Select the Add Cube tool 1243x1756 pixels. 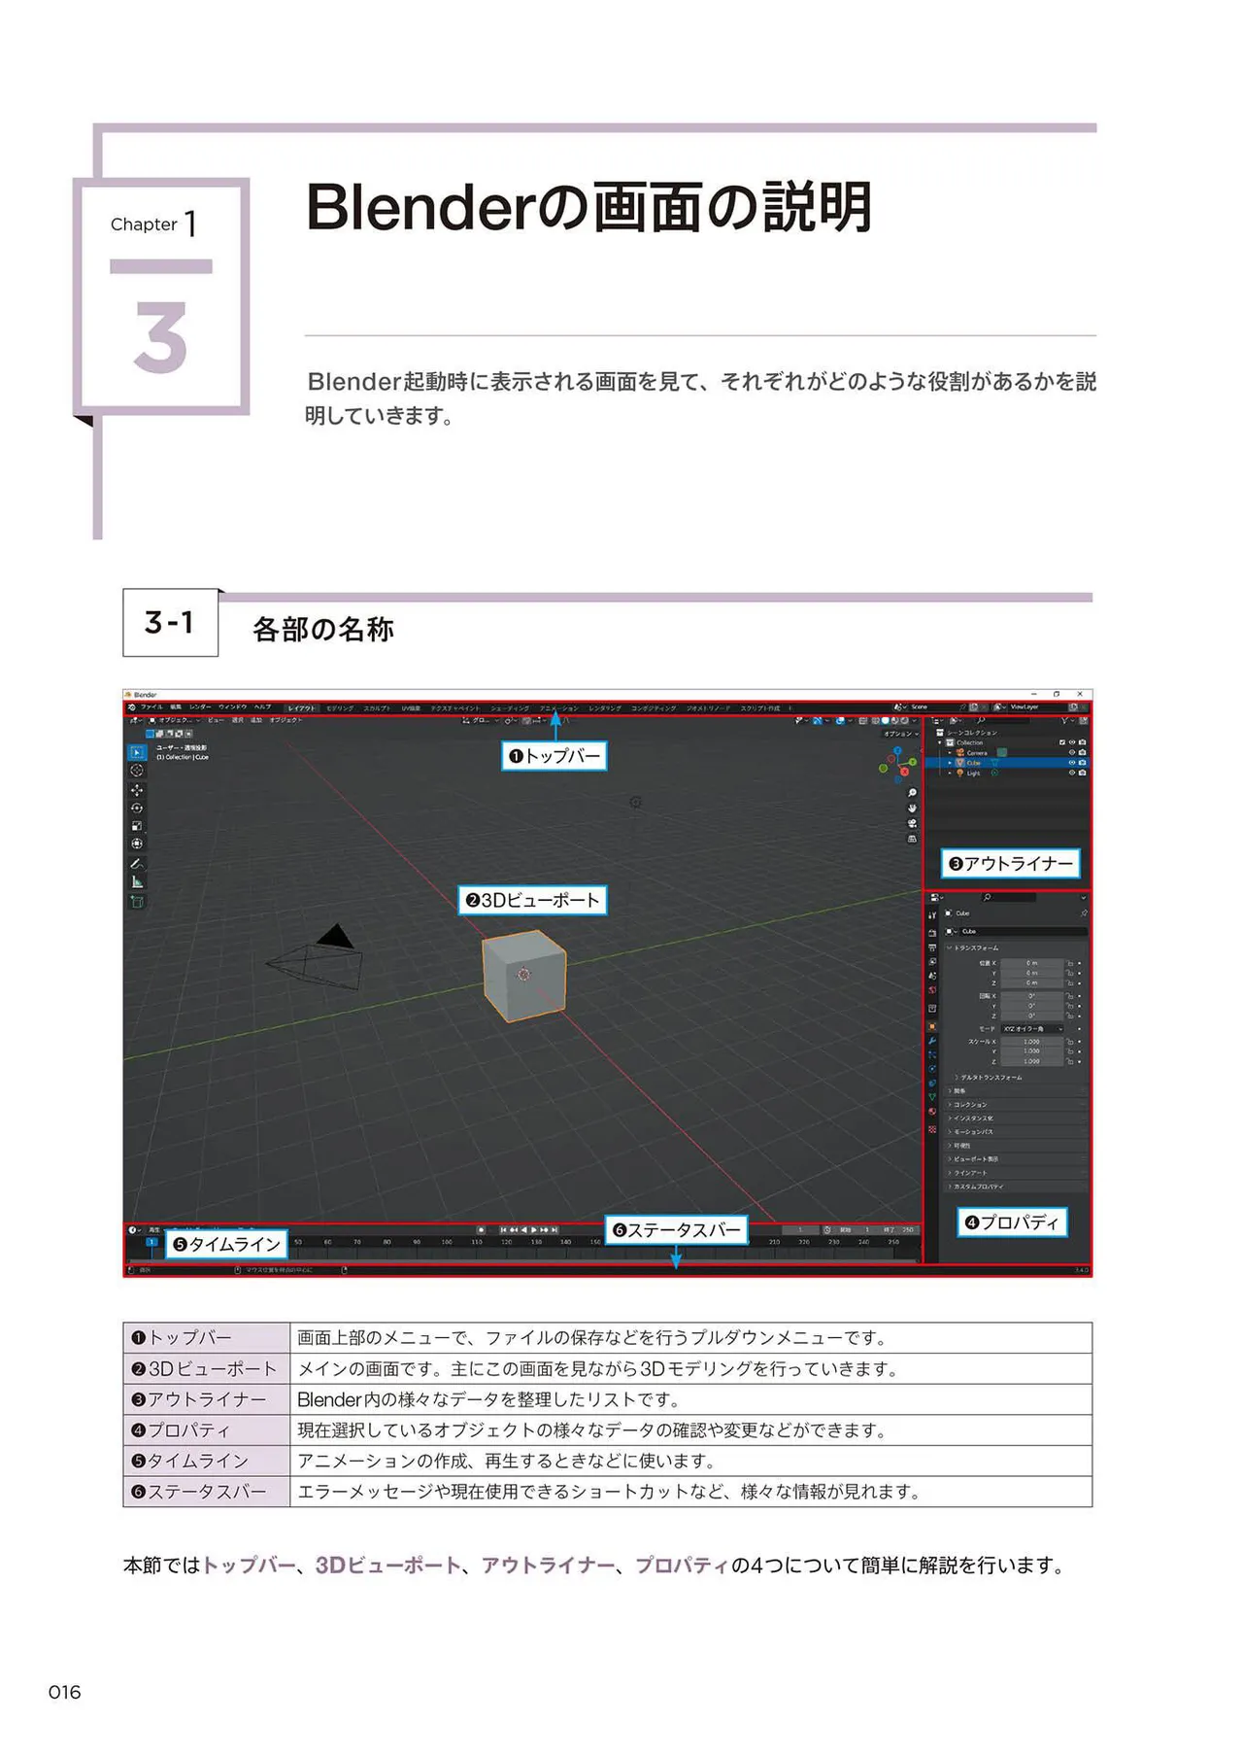point(137,902)
